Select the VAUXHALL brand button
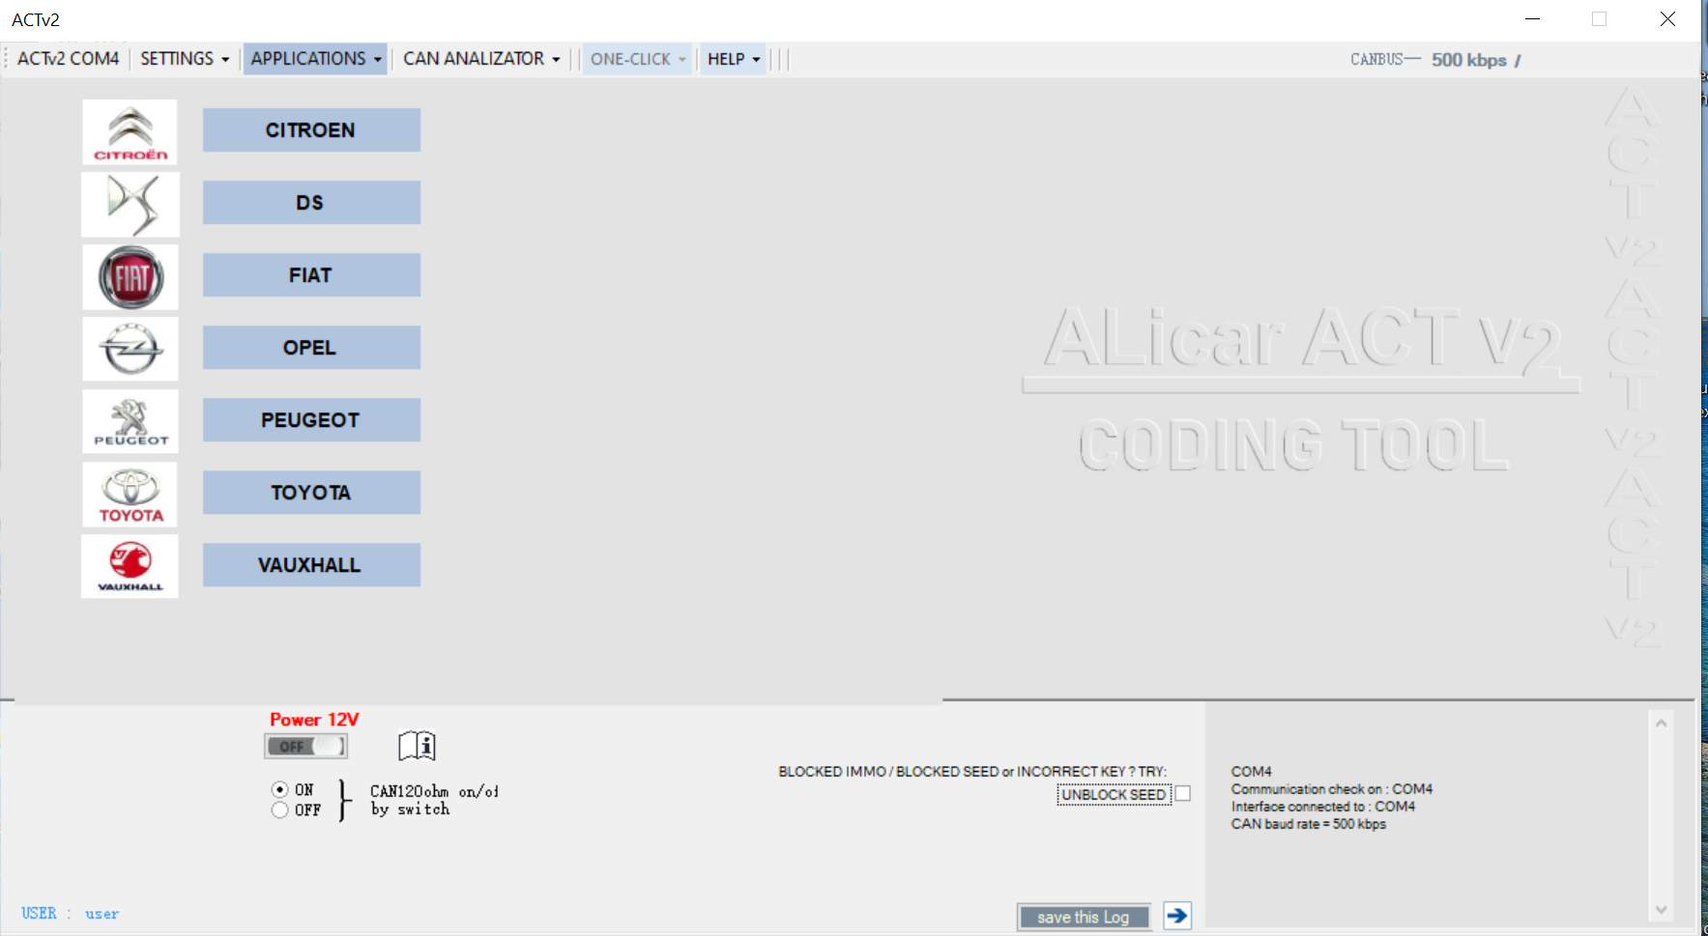The image size is (1708, 936). click(x=311, y=565)
